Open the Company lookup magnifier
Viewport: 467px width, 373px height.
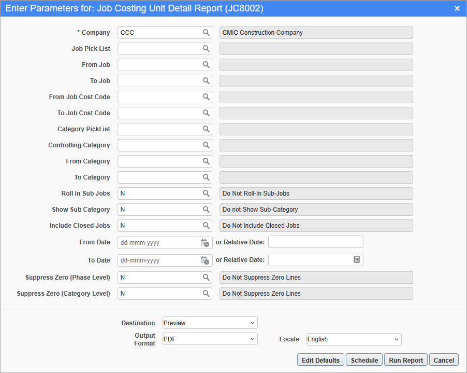[x=207, y=32]
